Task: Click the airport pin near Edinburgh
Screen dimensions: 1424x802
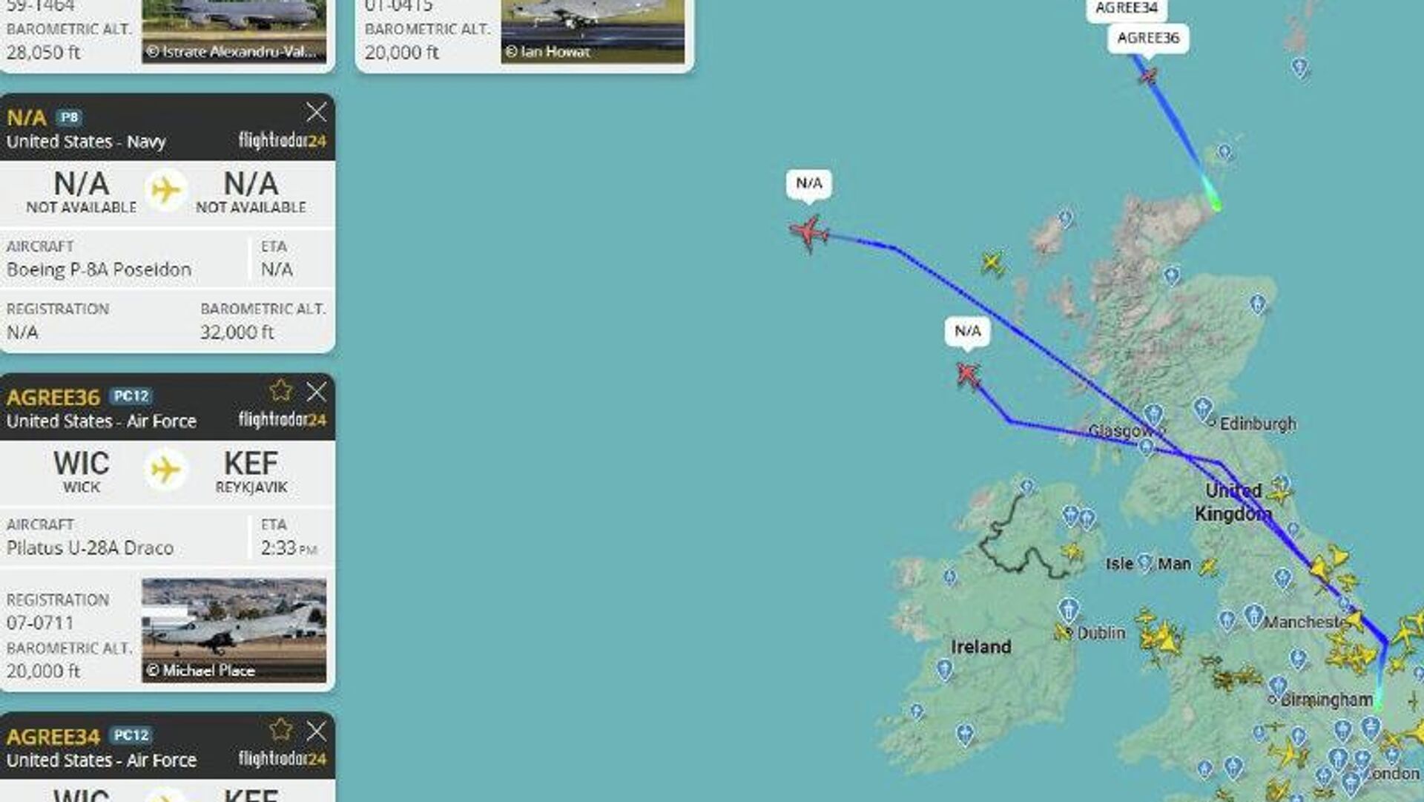Action: coord(1202,408)
